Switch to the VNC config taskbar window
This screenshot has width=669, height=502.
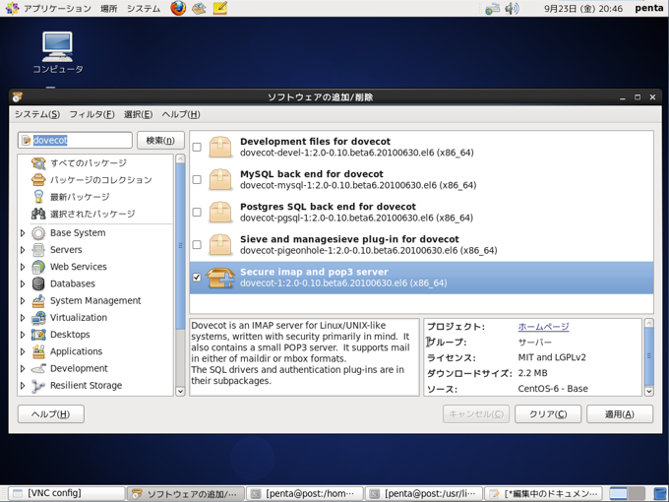point(67,493)
